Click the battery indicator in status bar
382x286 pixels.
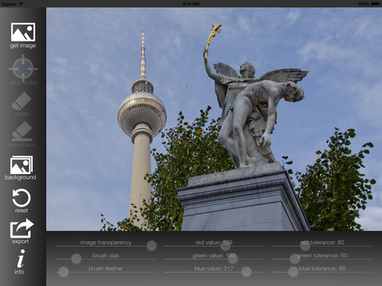376,4
